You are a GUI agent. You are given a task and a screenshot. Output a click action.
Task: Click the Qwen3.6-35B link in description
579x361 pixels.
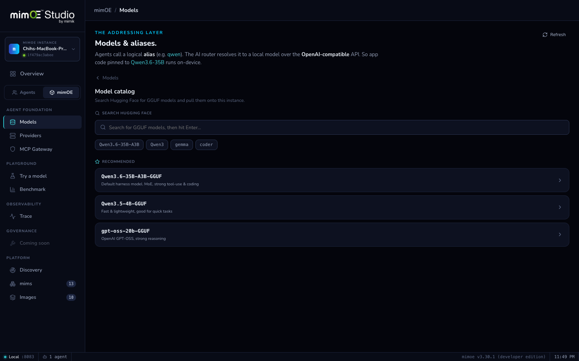148,63
